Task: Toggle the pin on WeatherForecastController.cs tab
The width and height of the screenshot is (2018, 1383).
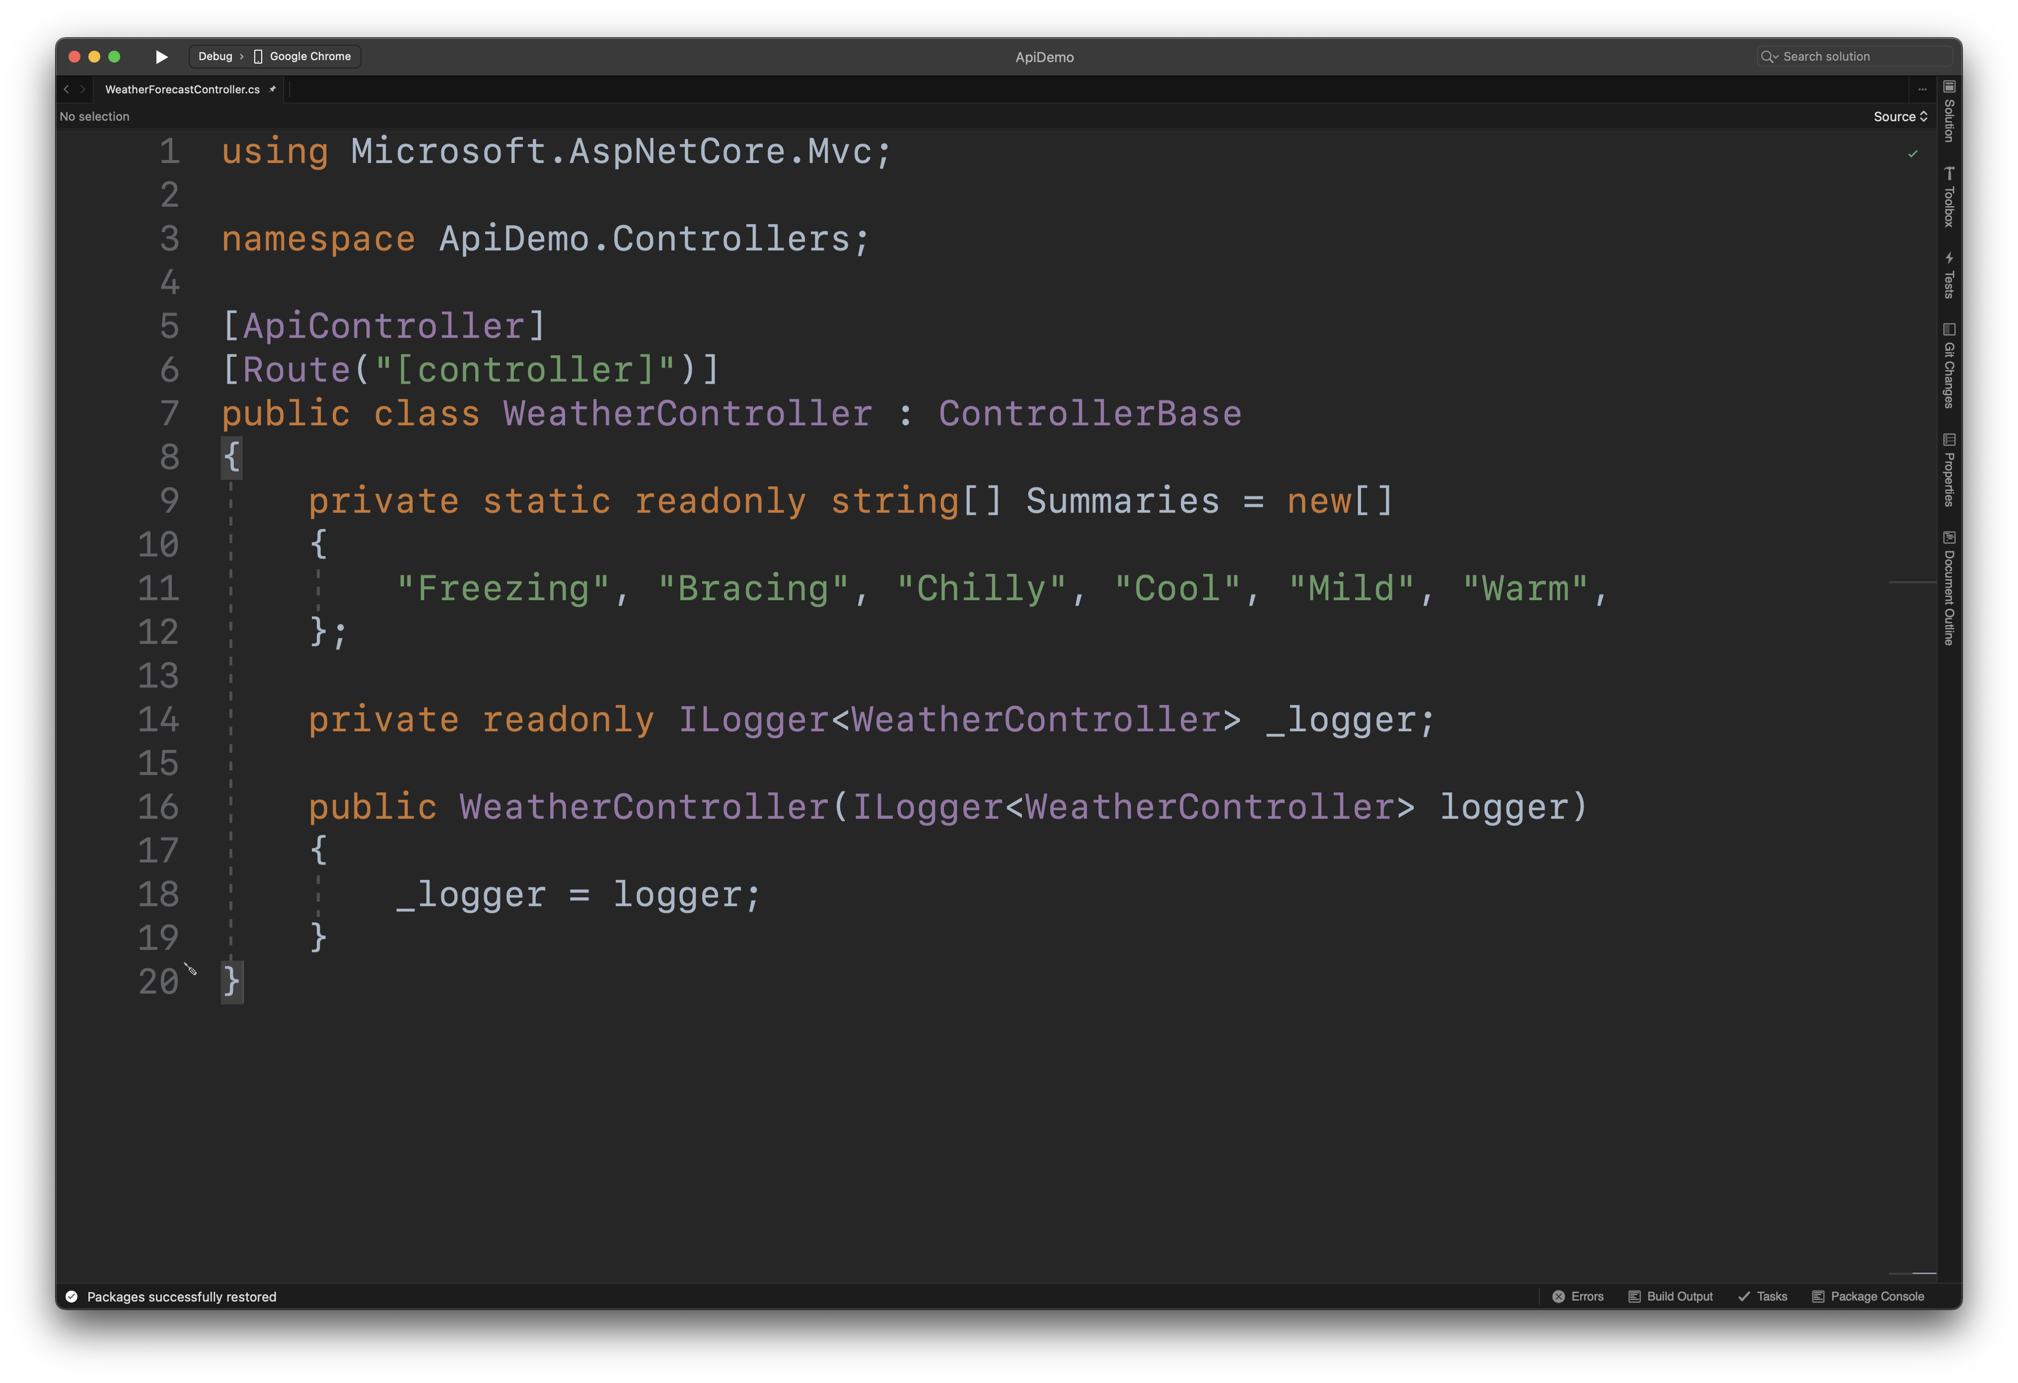Action: coord(273,89)
